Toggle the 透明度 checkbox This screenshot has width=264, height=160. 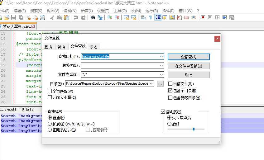pyautogui.click(x=163, y=112)
